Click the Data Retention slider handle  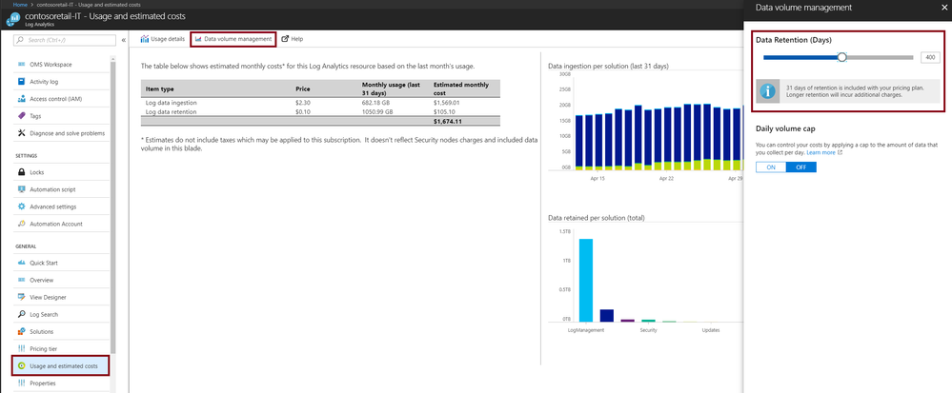pos(841,57)
